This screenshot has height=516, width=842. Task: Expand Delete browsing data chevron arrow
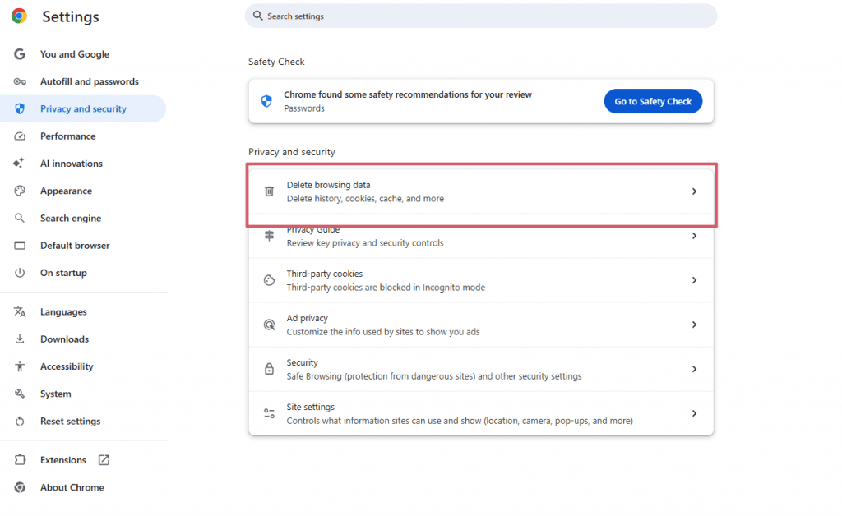[x=694, y=191]
